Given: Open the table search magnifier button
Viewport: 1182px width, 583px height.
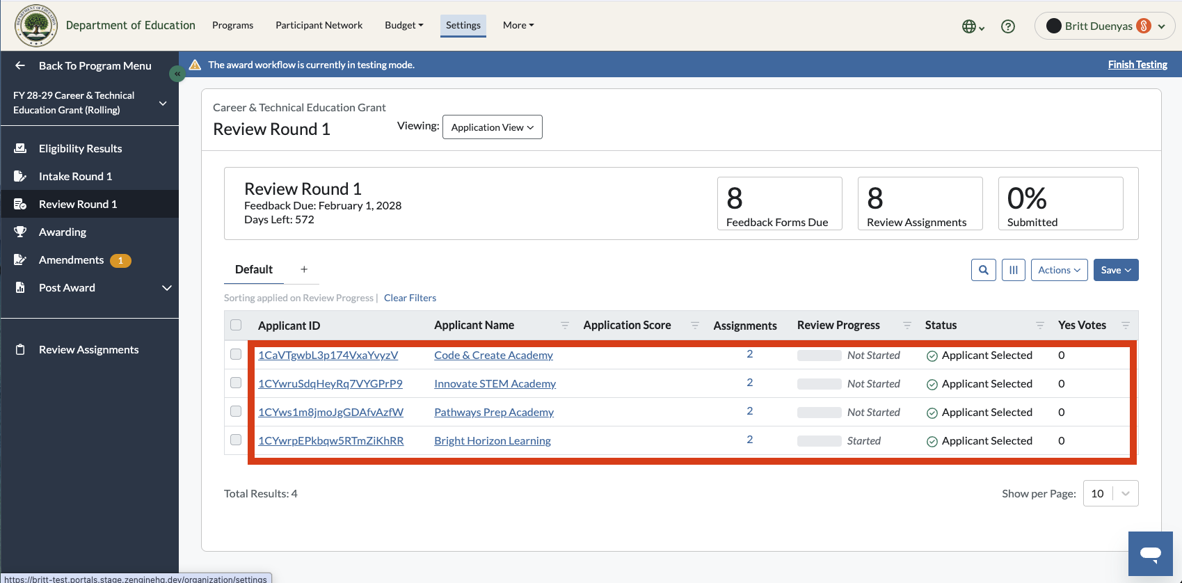Looking at the screenshot, I should point(984,270).
